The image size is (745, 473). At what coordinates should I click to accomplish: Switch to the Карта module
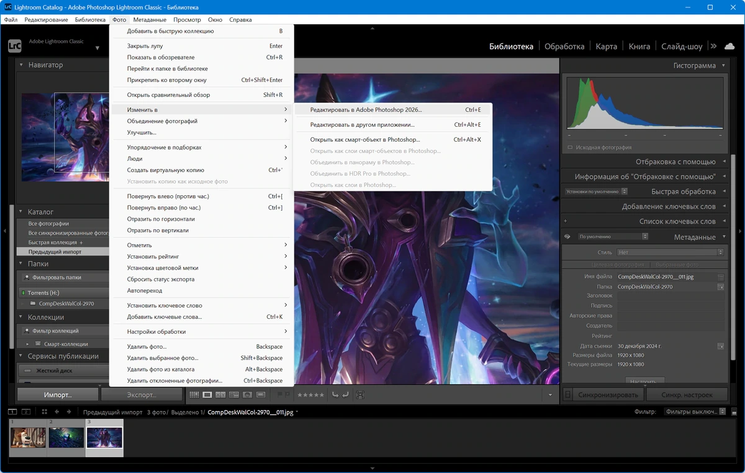[607, 46]
